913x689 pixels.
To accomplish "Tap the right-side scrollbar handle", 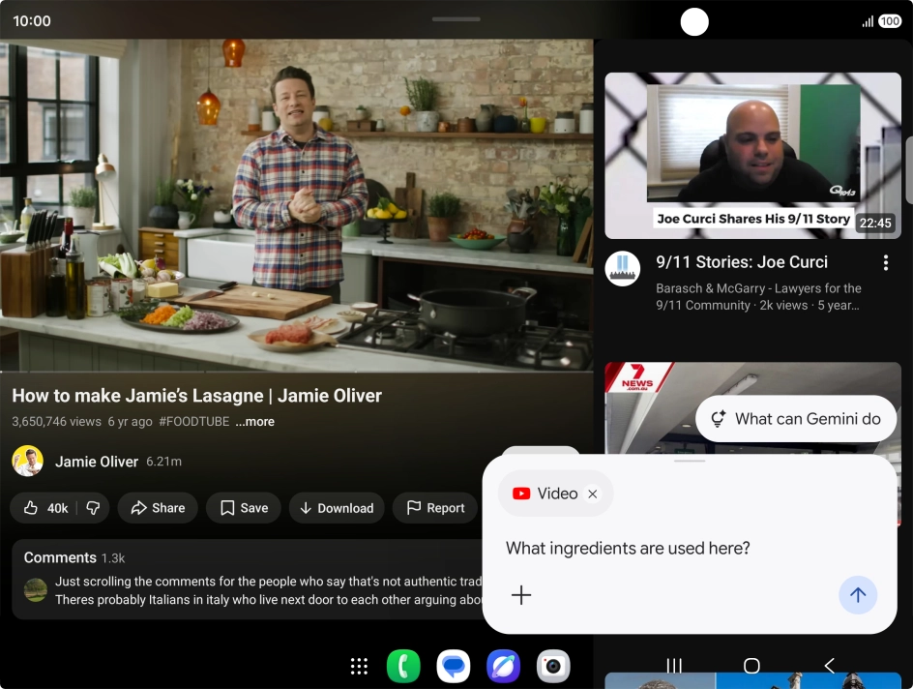I will [x=909, y=170].
